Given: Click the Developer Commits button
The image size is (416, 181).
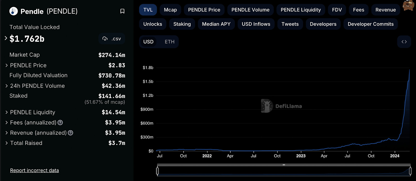Looking at the screenshot, I should pos(370,24).
